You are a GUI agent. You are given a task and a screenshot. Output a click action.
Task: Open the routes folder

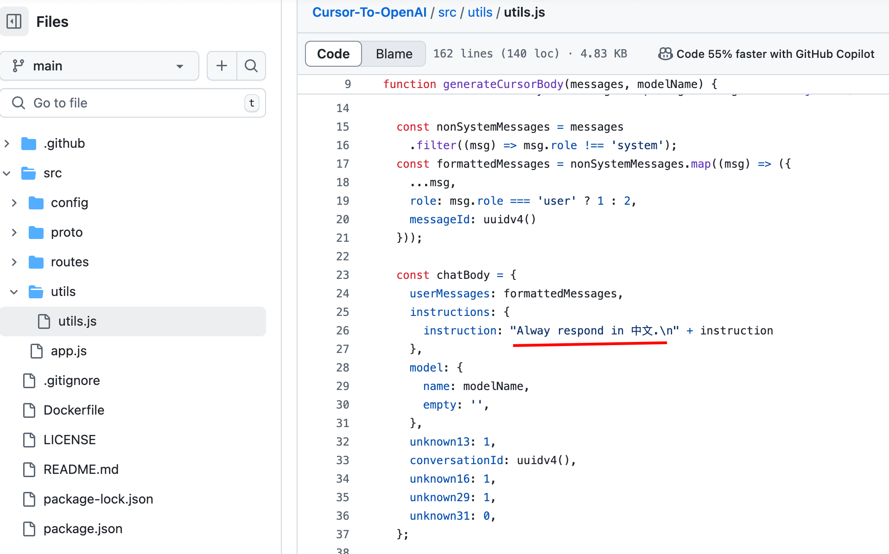click(x=70, y=262)
